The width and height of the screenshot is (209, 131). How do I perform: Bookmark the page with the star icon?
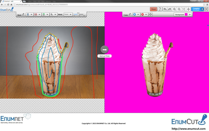click(204, 5)
